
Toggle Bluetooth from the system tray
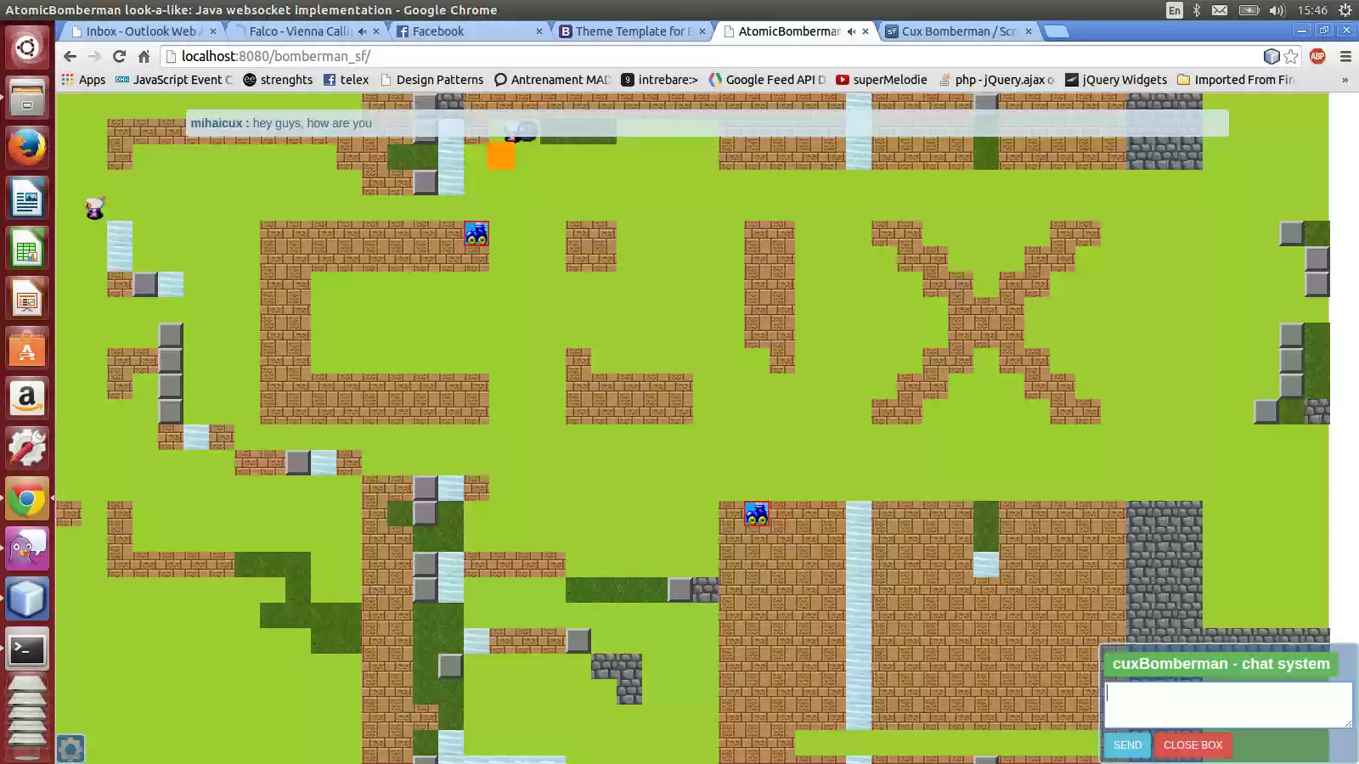click(1198, 10)
